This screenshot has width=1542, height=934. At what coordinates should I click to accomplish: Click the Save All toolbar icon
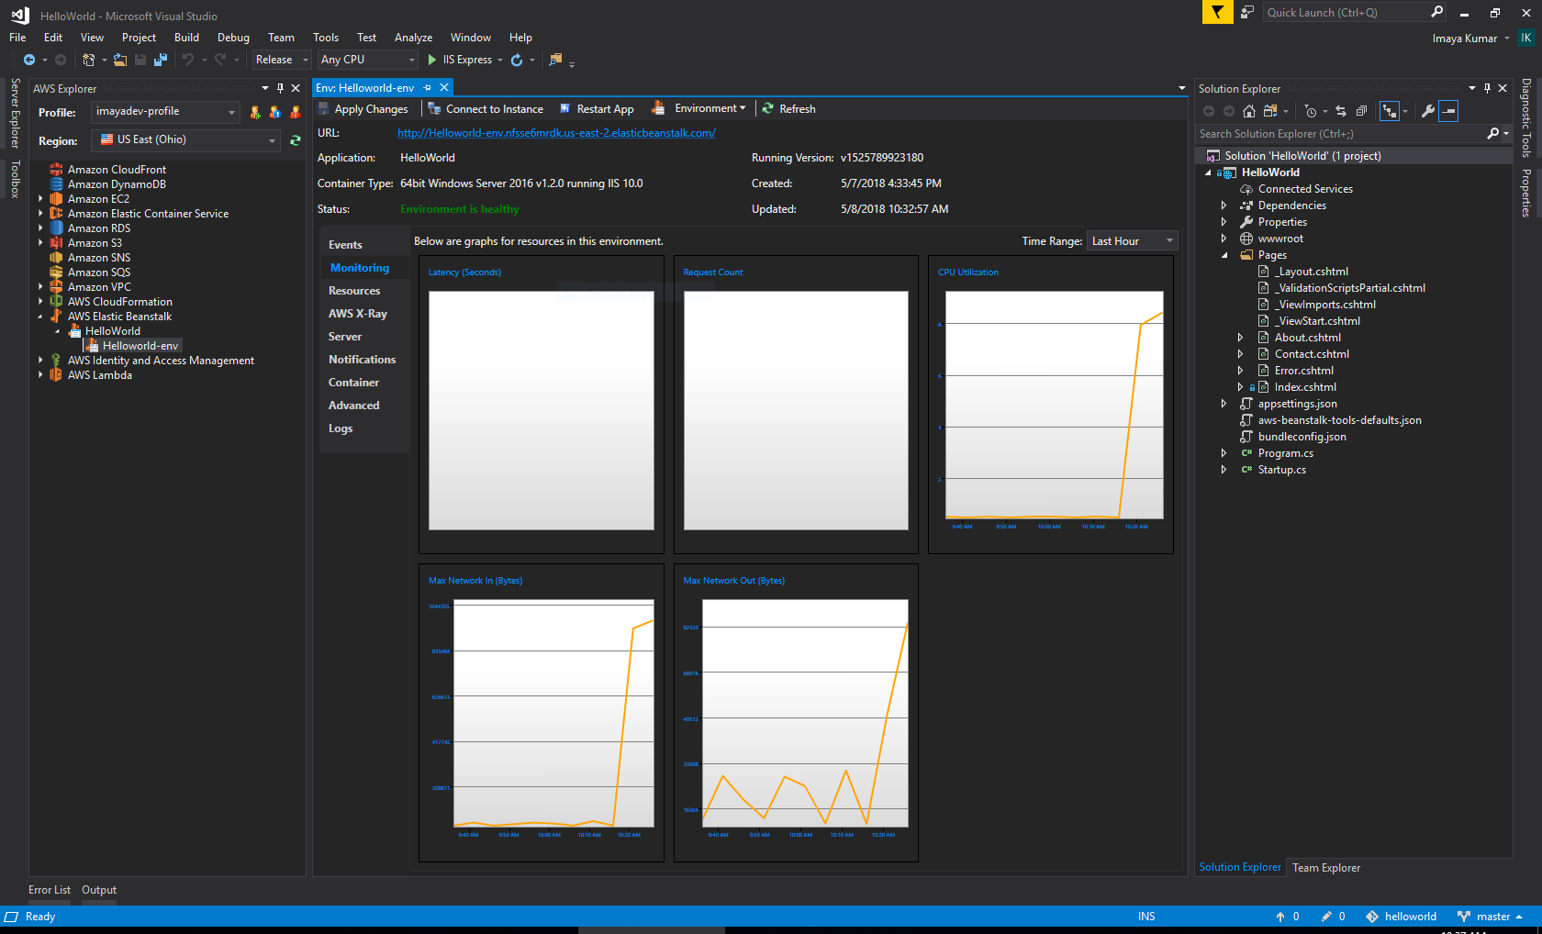tap(161, 60)
